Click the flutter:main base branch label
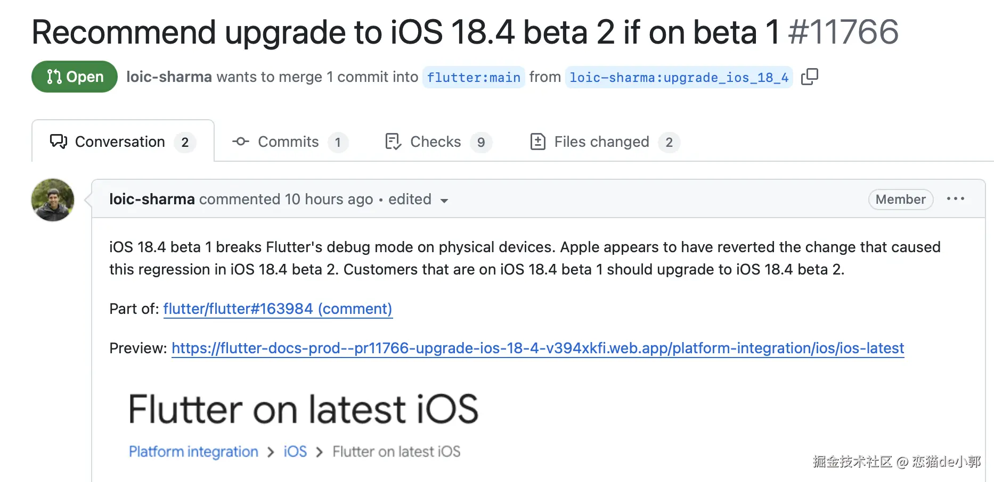The height and width of the screenshot is (482, 994). 474,77
